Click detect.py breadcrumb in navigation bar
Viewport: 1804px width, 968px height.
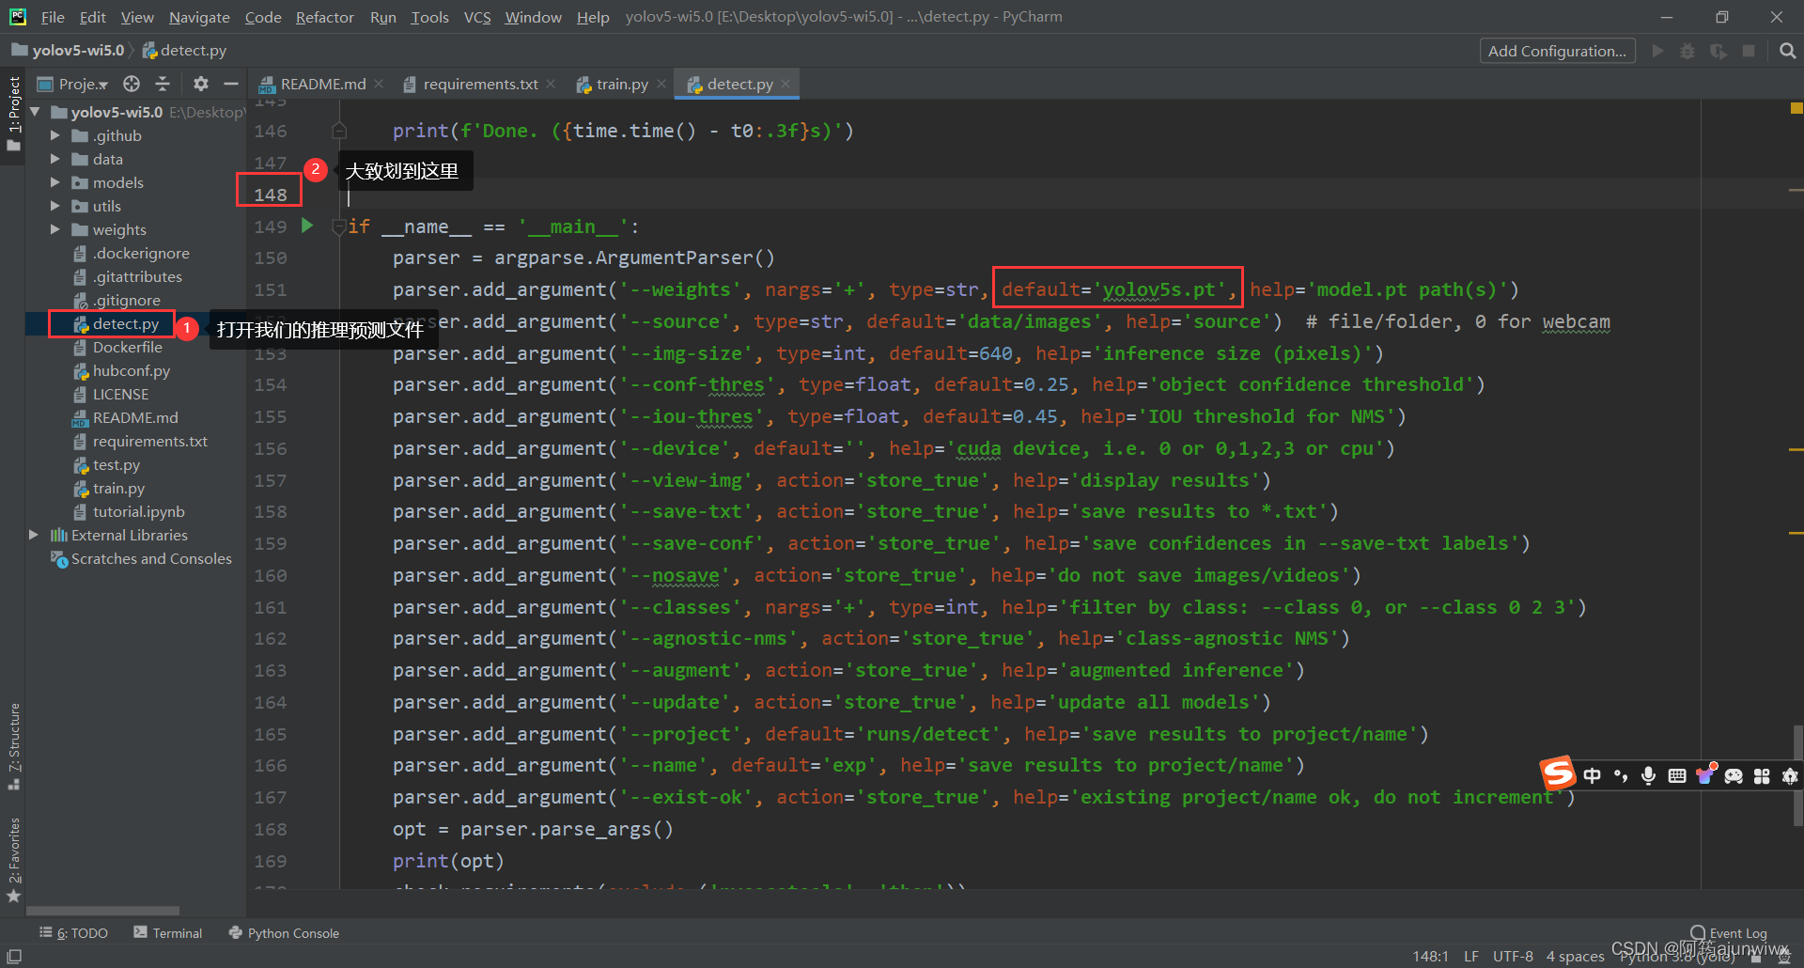click(184, 51)
